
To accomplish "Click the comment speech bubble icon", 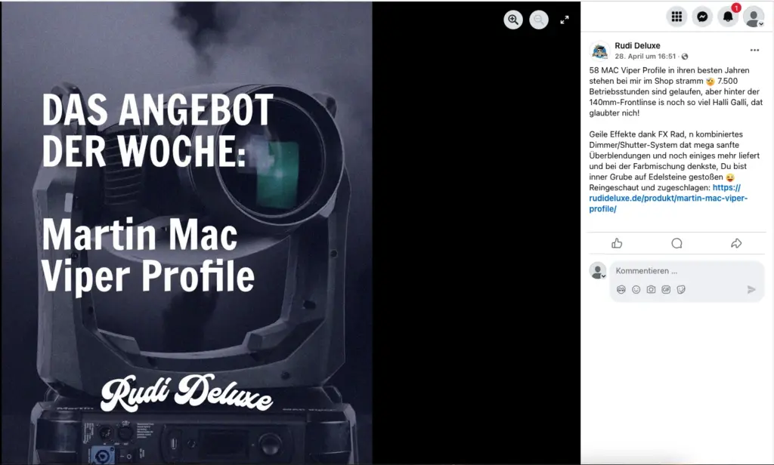I will point(676,243).
